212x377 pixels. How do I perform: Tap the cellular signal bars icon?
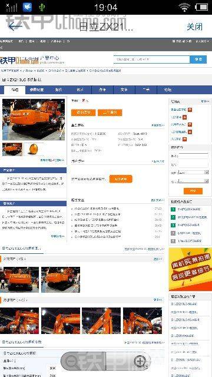tap(11, 8)
